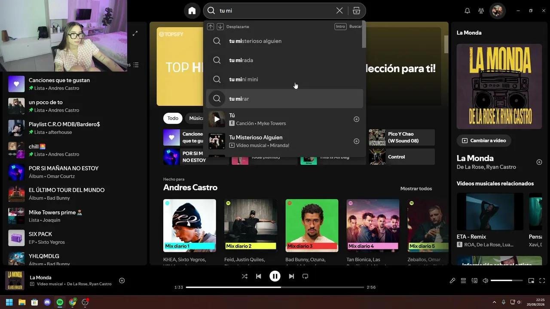The image size is (550, 309).
Task: Open Friend Activity icon
Action: pos(481,11)
